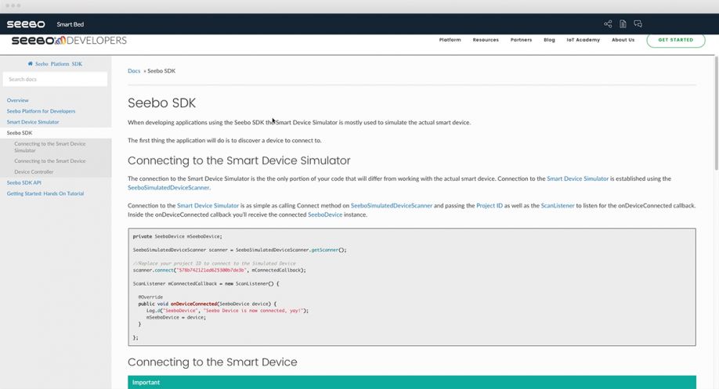Click the Project ID link
719x389 pixels.
coord(490,205)
